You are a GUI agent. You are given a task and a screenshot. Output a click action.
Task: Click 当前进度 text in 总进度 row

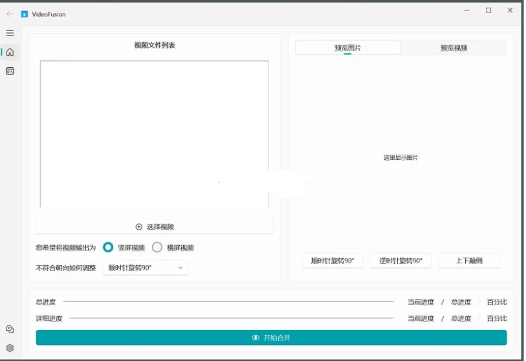pos(421,302)
